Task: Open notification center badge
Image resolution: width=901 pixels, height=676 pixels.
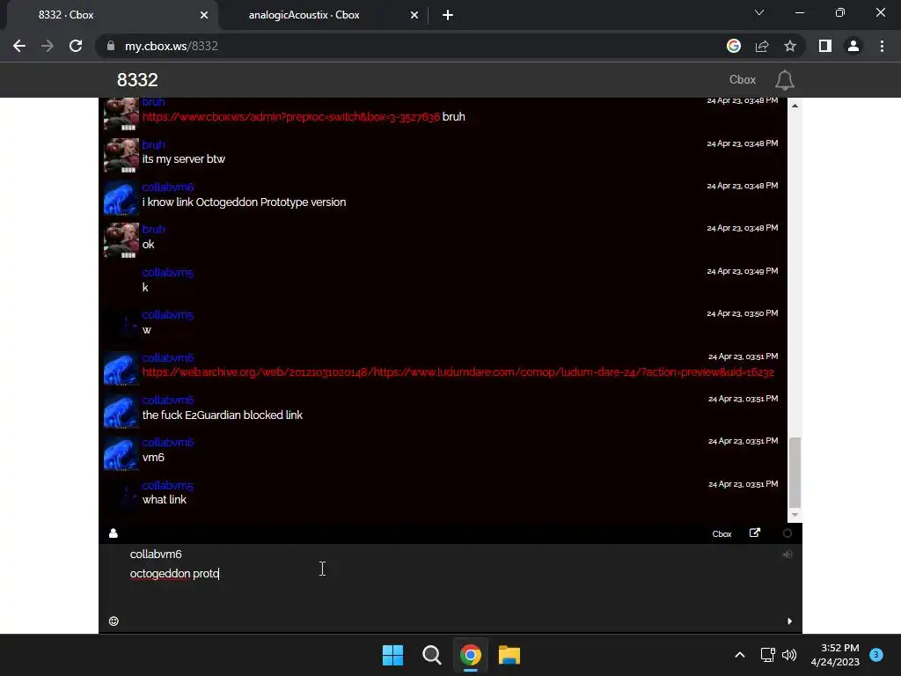Action: pyautogui.click(x=876, y=655)
